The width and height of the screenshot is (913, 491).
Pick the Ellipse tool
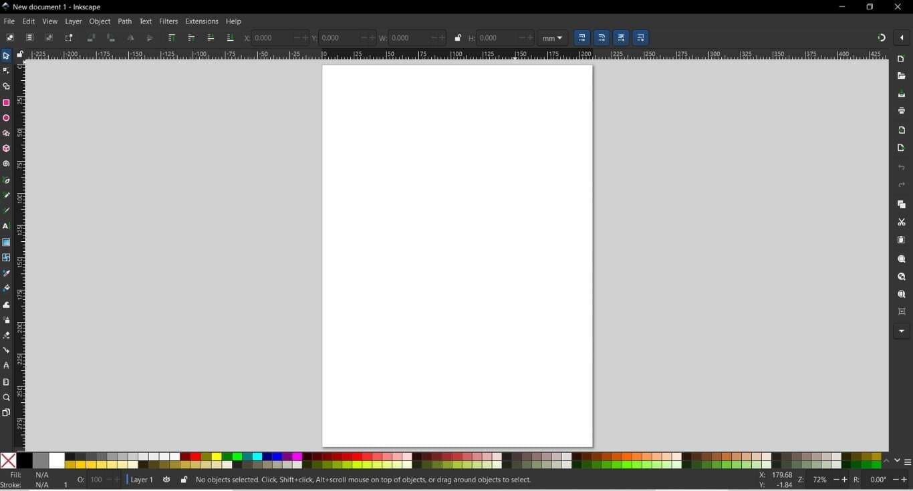click(6, 118)
